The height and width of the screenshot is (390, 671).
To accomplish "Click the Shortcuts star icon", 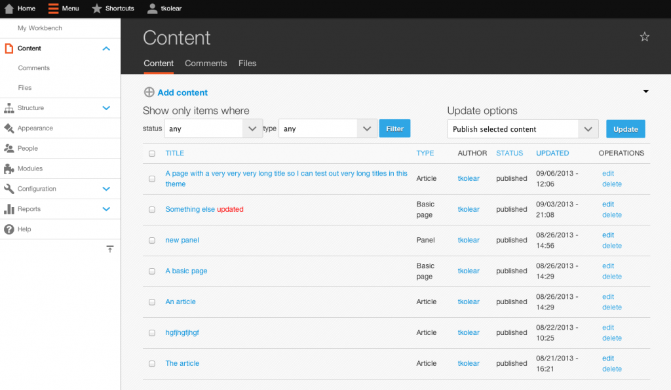I will click(x=97, y=8).
